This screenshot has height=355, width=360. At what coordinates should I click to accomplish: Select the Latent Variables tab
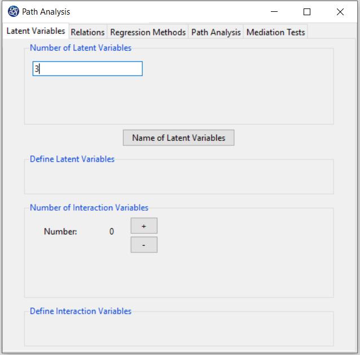[x=36, y=31]
